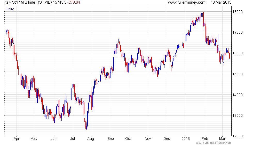Viewport: 253px width, 145px height.
Task: Click the 18000 price axis label
Action: pyautogui.click(x=237, y=12)
